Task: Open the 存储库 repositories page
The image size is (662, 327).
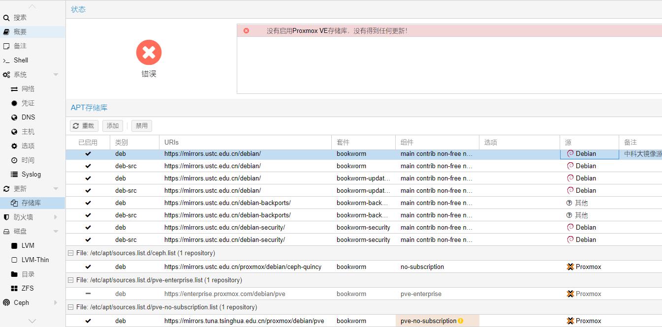Action: 31,203
